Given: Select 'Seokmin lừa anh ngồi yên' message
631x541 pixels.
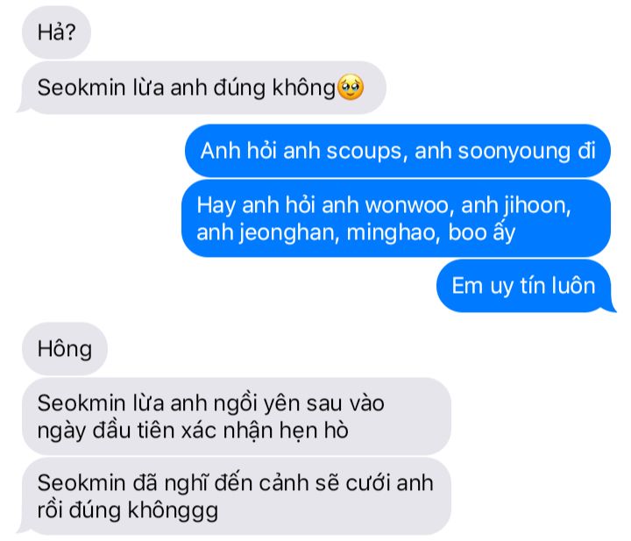Looking at the screenshot, I should 237,416.
